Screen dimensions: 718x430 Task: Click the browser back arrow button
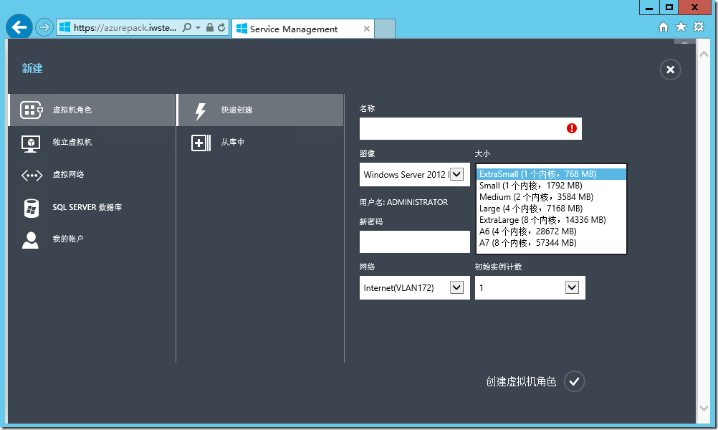pos(19,27)
